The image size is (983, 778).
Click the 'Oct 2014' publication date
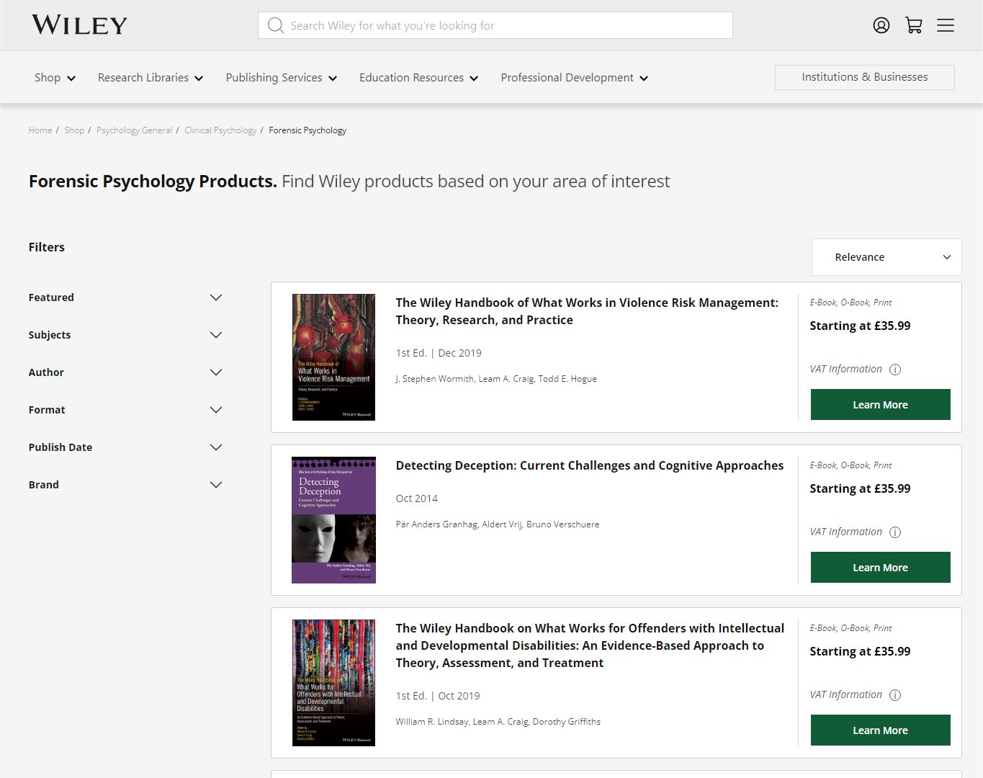(x=417, y=498)
